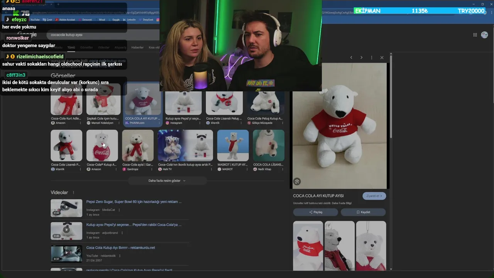Click the preview panel vertical scrollbar
The image size is (494, 278).
click(391, 97)
